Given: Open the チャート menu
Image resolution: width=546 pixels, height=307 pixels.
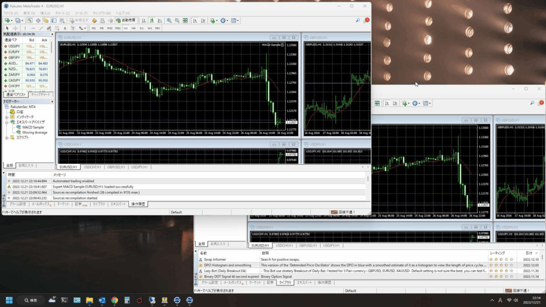Looking at the screenshot, I should coord(63,13).
